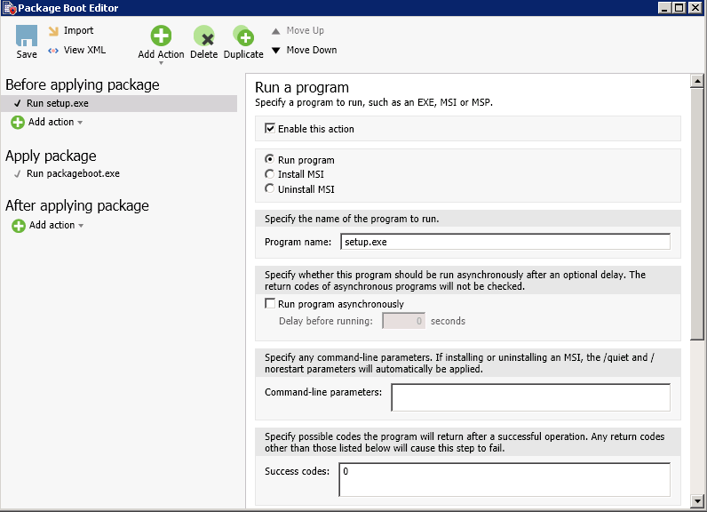
Task: Open Add action dropdown under Before applying package
Action: coord(80,123)
